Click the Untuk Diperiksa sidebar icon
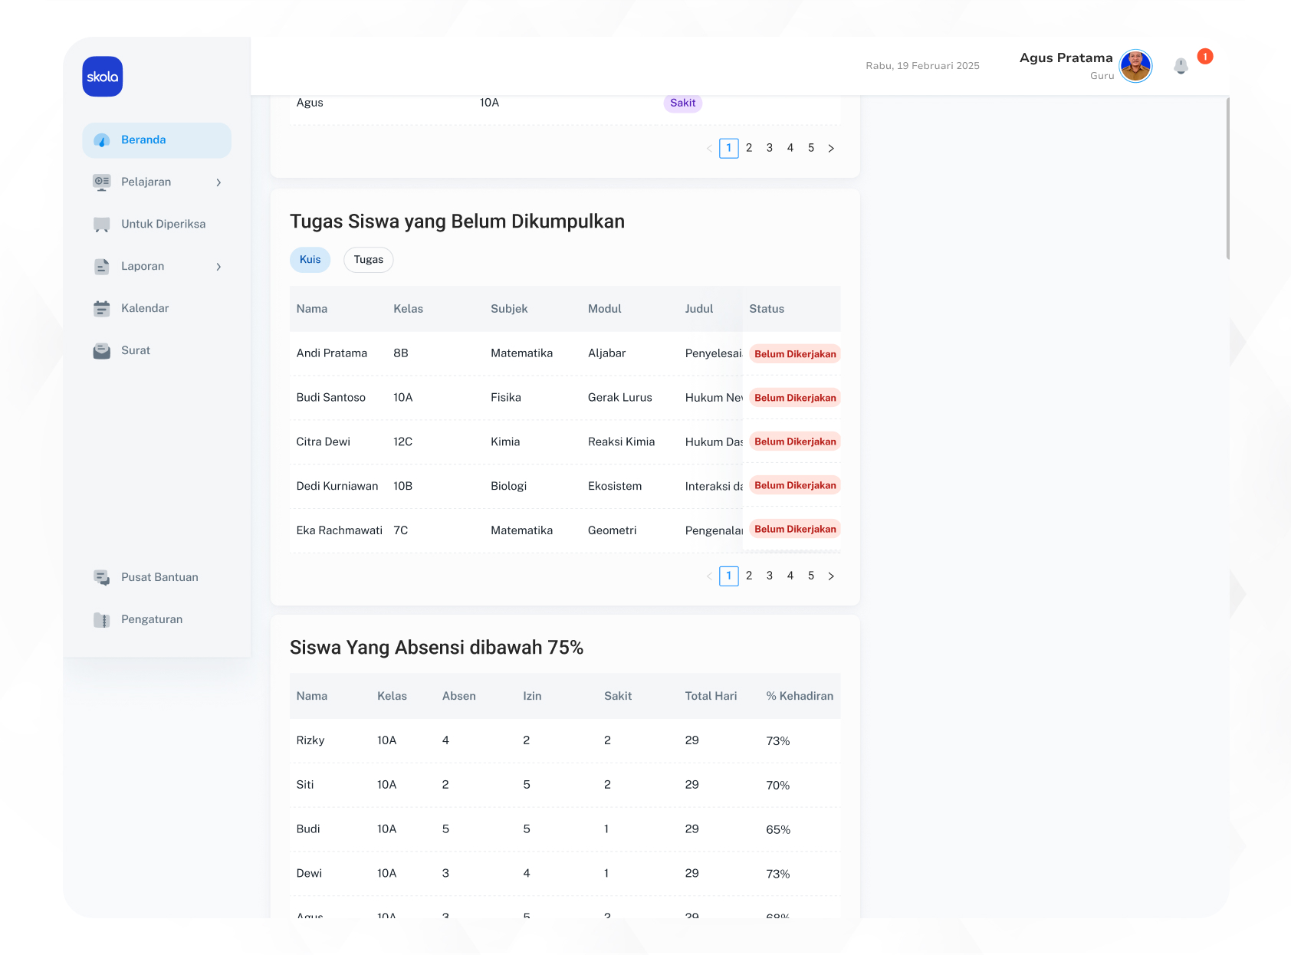 click(x=101, y=225)
